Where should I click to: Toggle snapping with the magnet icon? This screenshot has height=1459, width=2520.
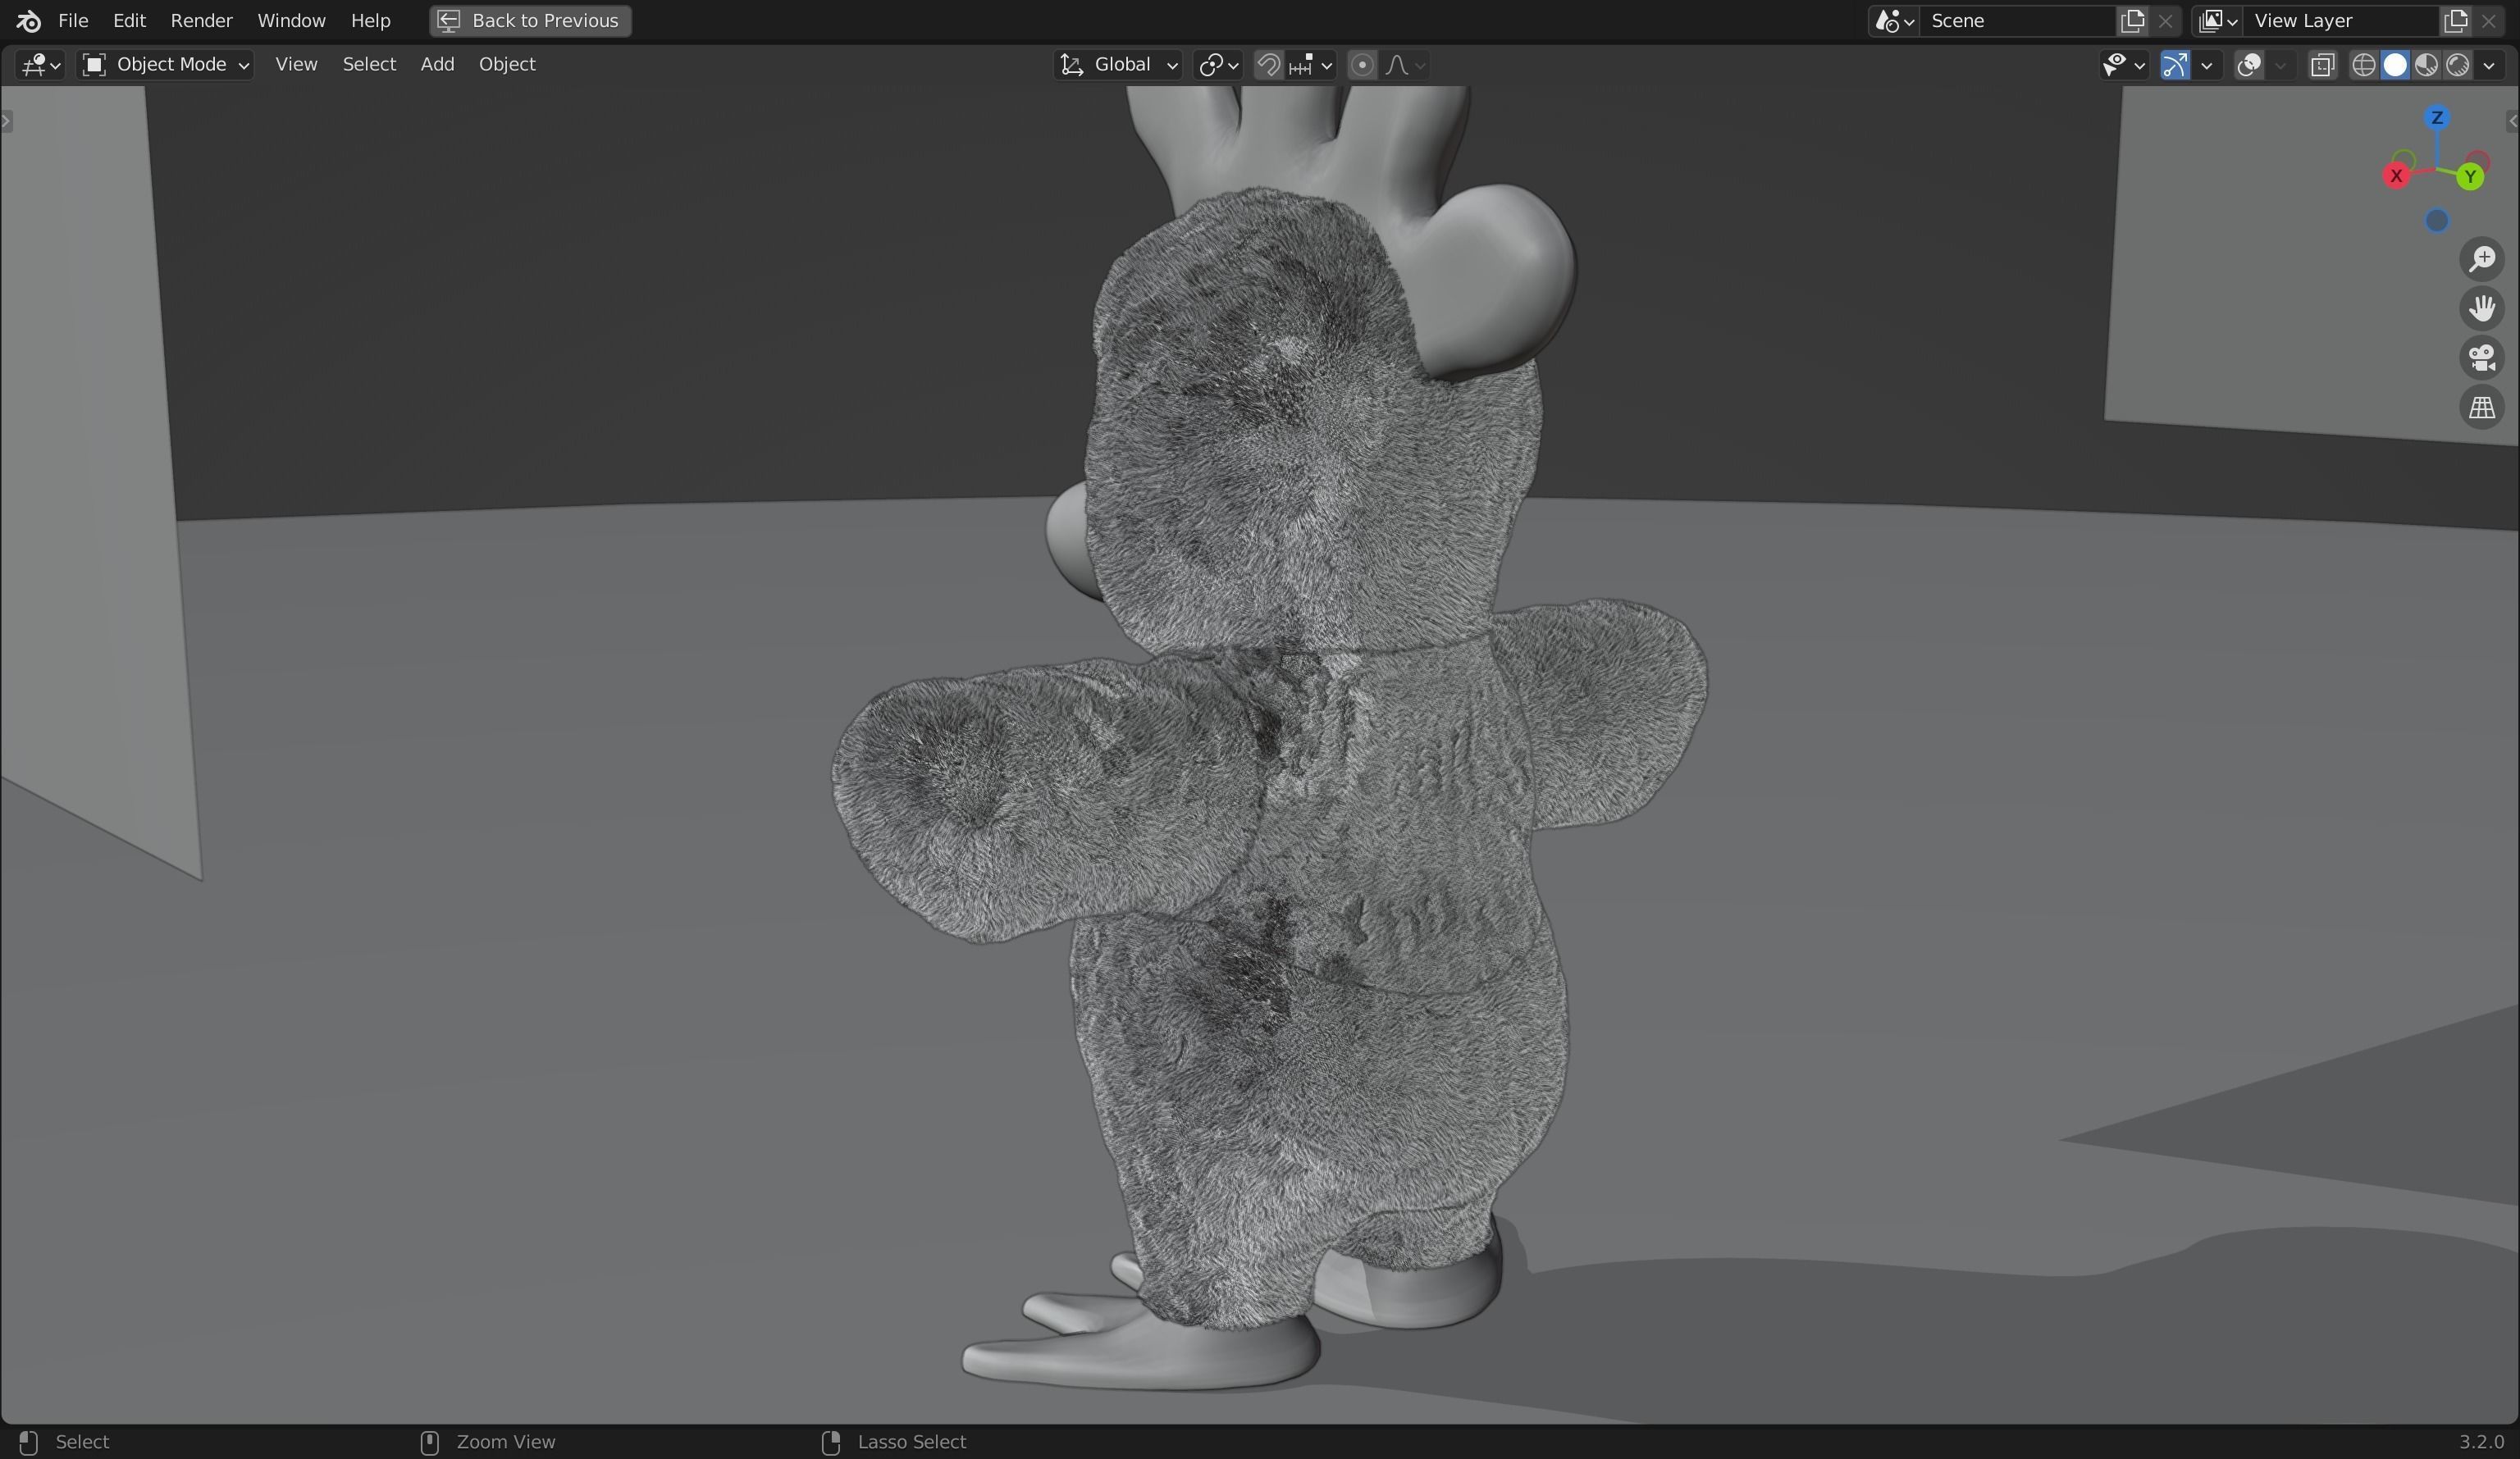pyautogui.click(x=1268, y=65)
